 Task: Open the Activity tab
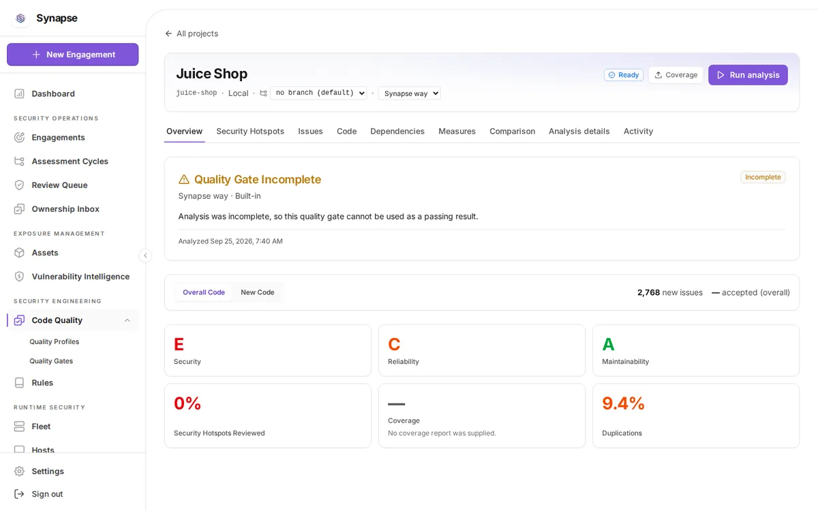pos(638,131)
